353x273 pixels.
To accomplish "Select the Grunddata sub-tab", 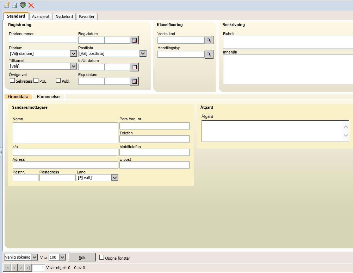I will coord(18,97).
